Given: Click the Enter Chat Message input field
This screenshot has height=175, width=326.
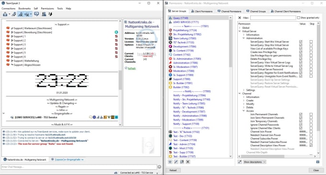Looking at the screenshot, I should [x=79, y=167].
